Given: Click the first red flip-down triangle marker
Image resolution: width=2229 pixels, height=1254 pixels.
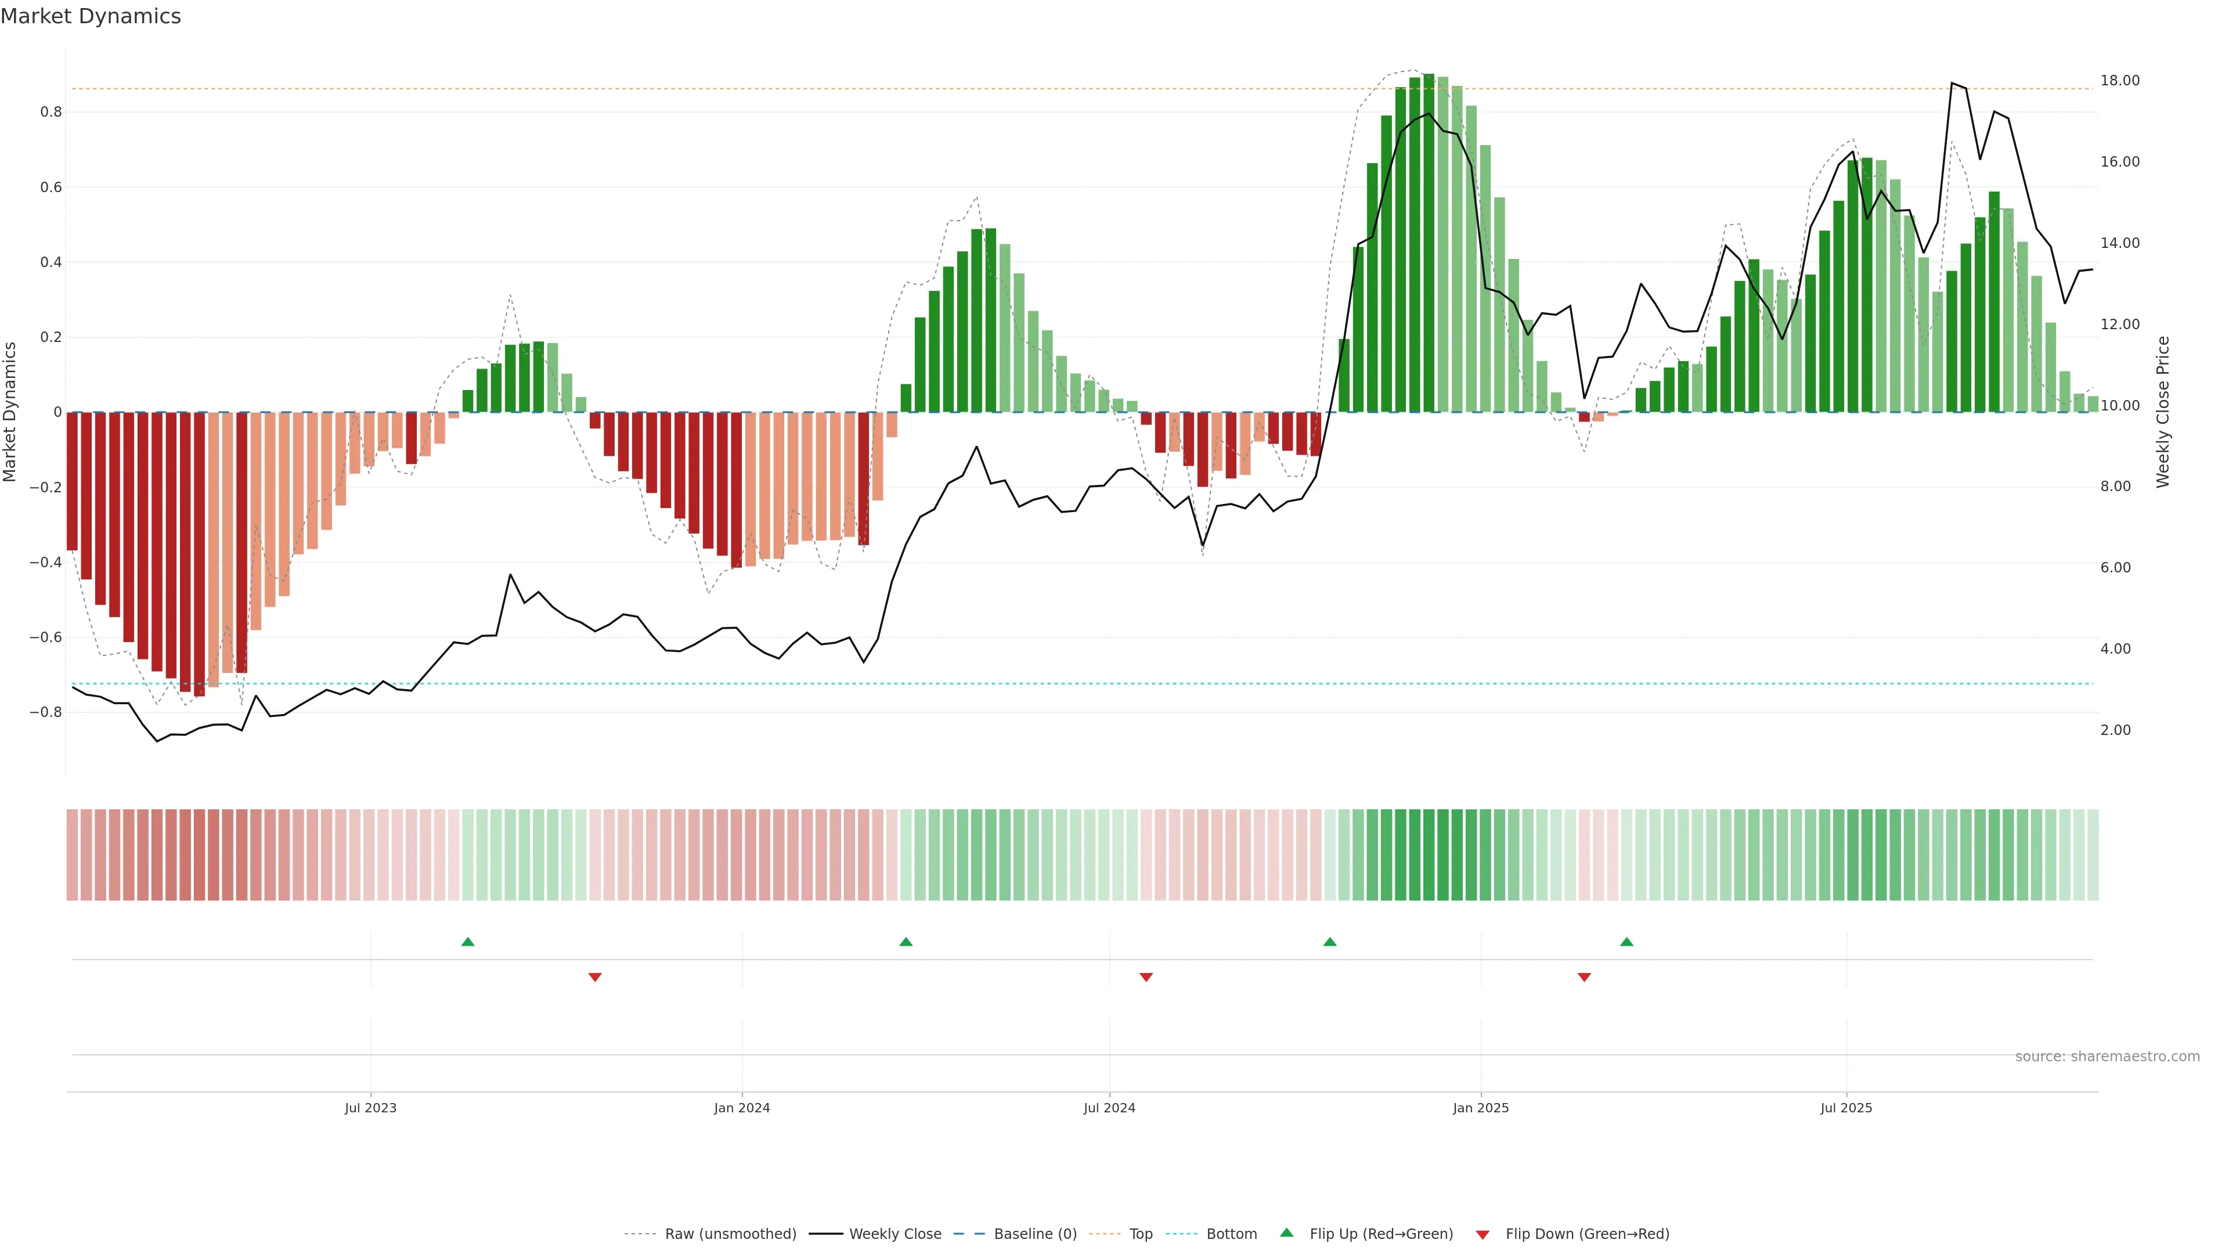Looking at the screenshot, I should click(594, 977).
